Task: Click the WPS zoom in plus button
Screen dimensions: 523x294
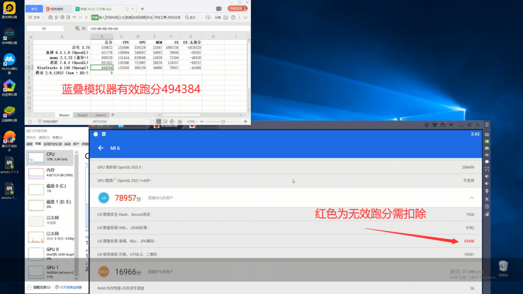Action: [246, 121]
